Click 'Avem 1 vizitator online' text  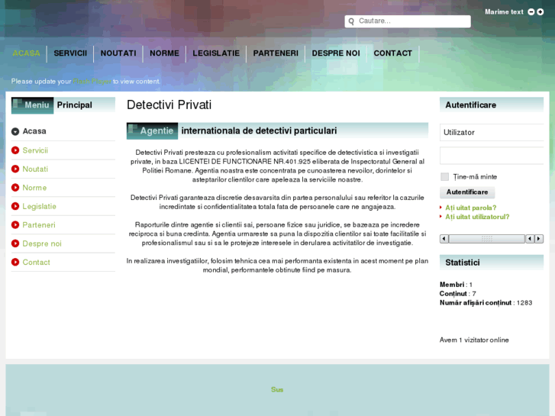pos(474,340)
